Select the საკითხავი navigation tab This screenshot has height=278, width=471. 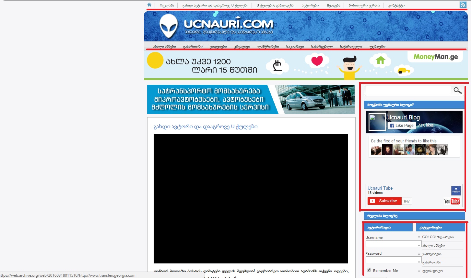pos(295,47)
